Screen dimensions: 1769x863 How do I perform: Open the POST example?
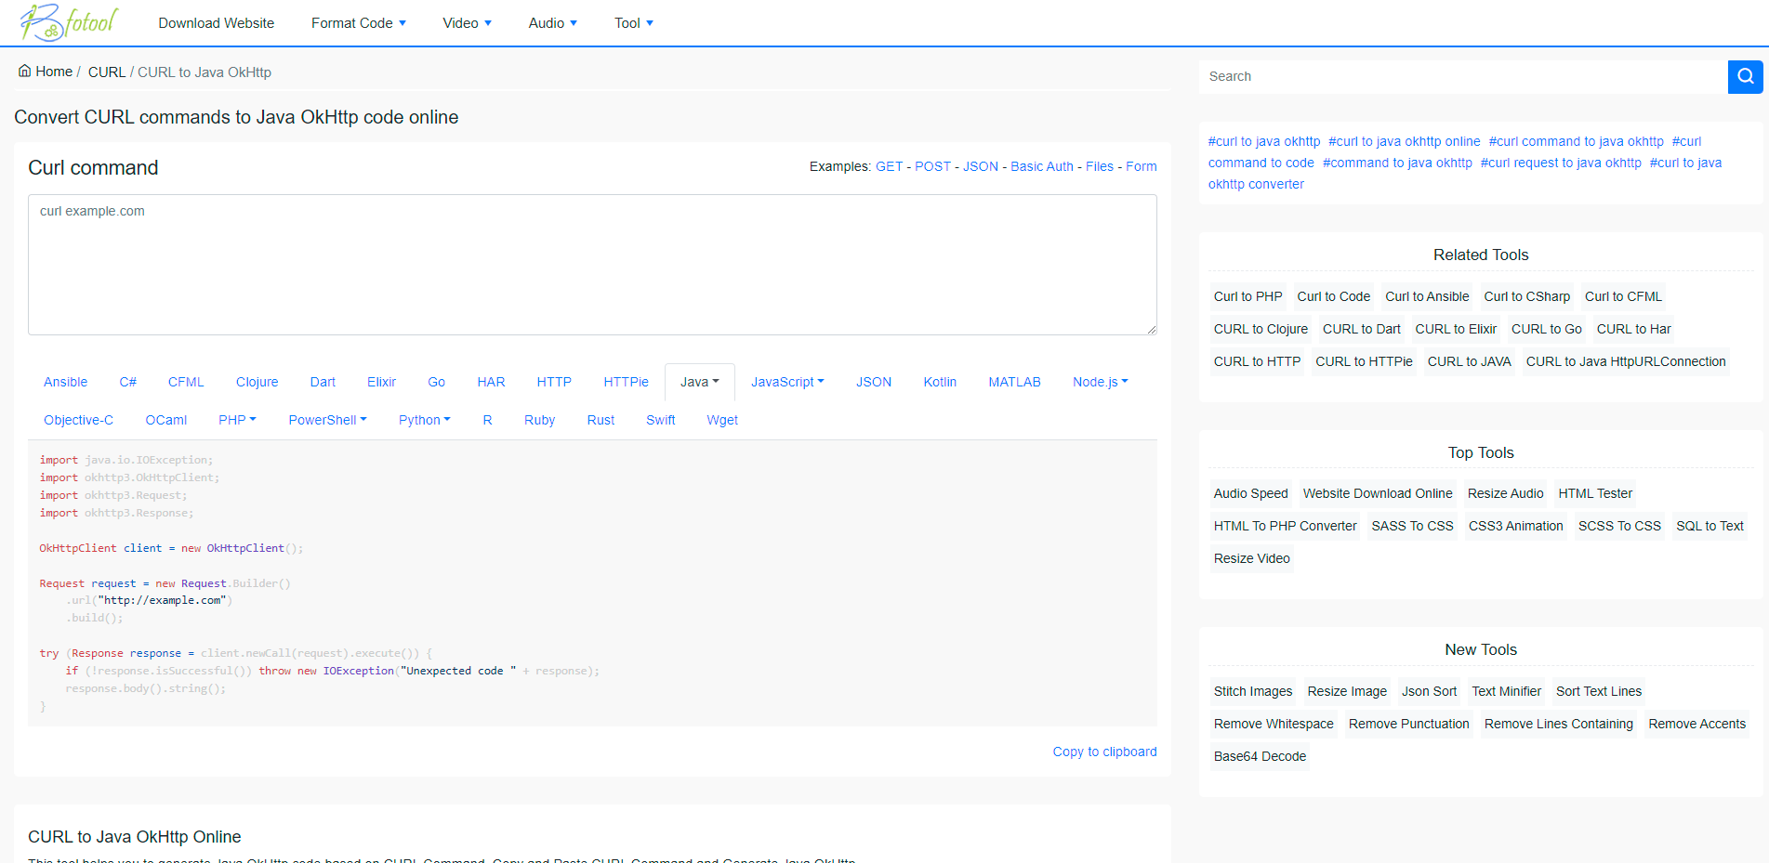(x=932, y=166)
